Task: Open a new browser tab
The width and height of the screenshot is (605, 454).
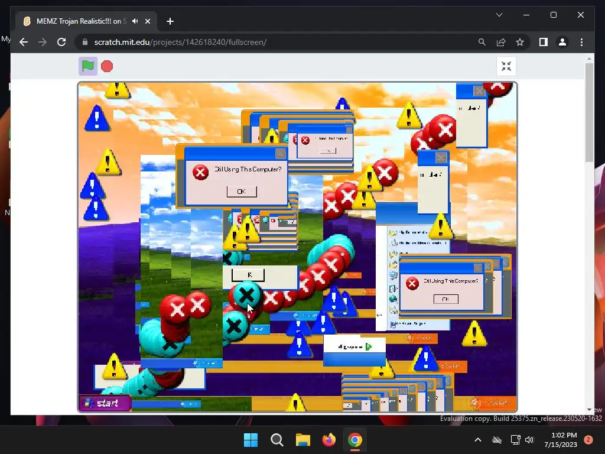Action: click(170, 21)
